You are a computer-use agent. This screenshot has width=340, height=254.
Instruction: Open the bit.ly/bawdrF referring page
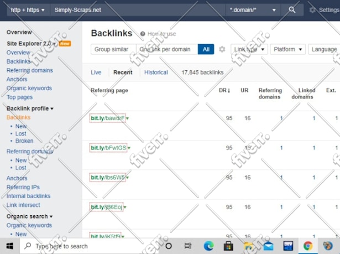(x=108, y=118)
